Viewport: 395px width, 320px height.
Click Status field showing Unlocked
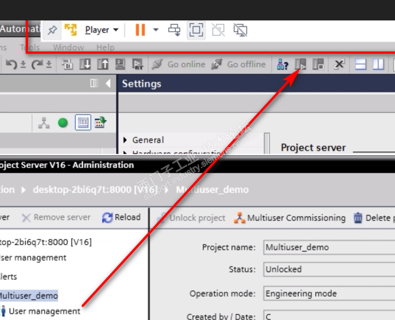tap(329, 269)
